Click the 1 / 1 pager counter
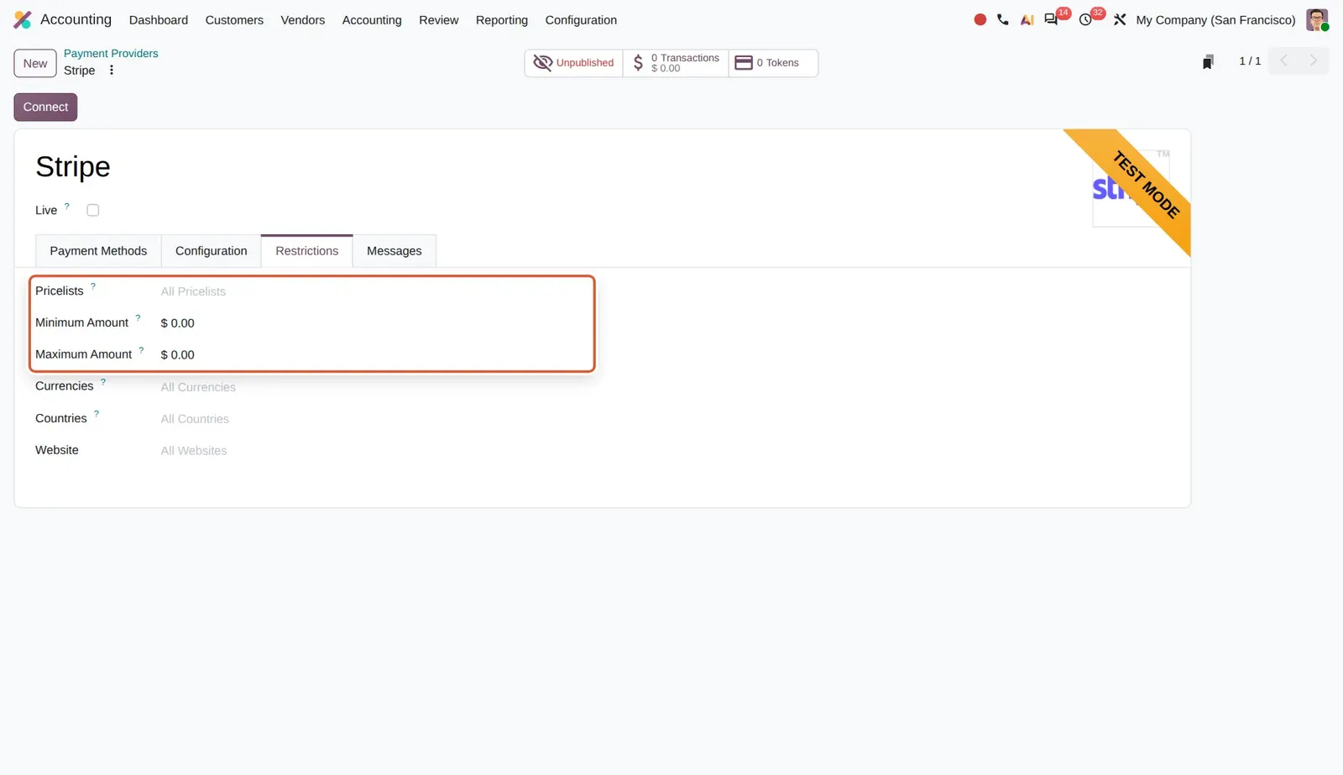Image resolution: width=1343 pixels, height=775 pixels. pos(1250,61)
